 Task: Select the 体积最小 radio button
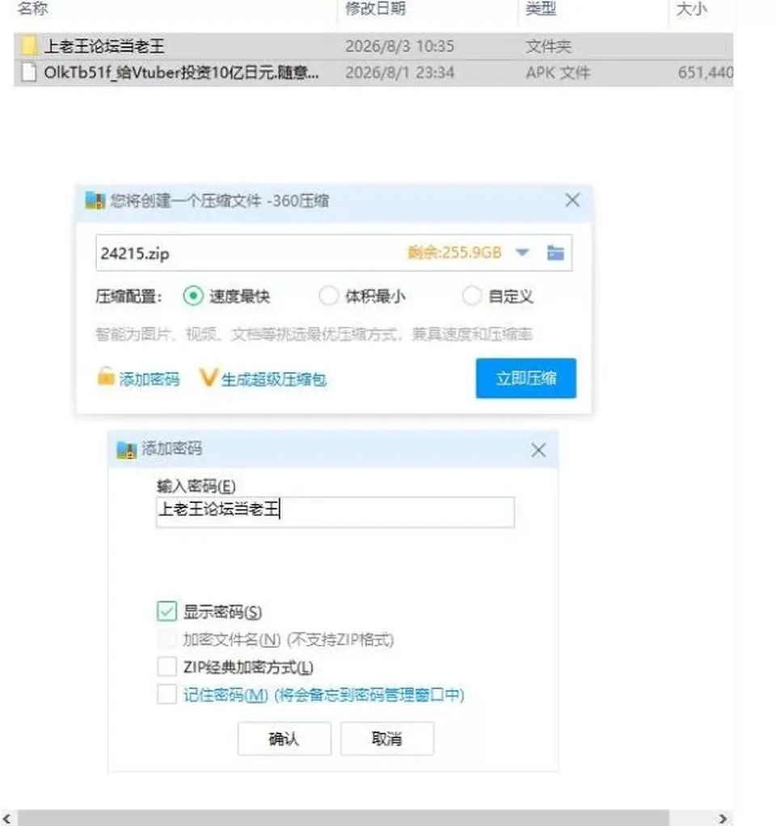coord(328,295)
